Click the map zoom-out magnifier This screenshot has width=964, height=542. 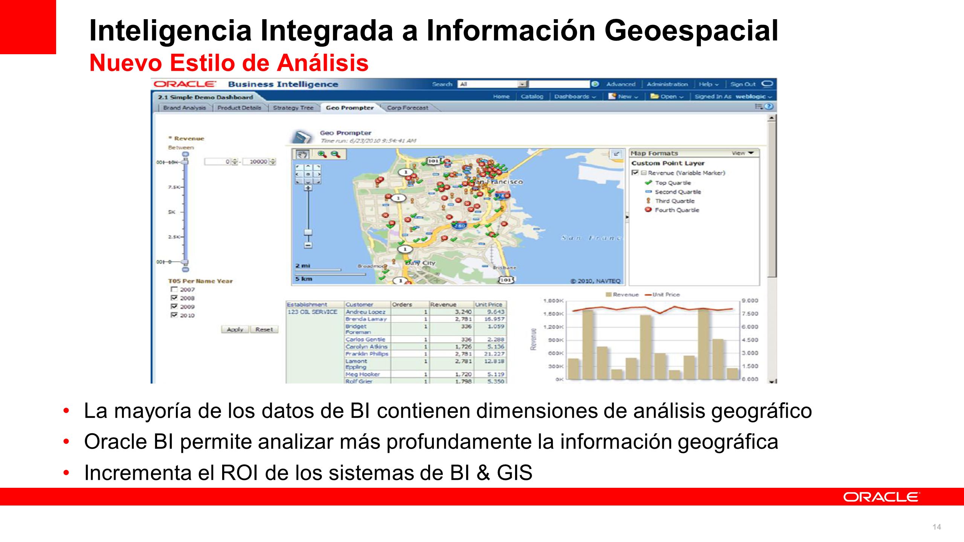[x=336, y=154]
